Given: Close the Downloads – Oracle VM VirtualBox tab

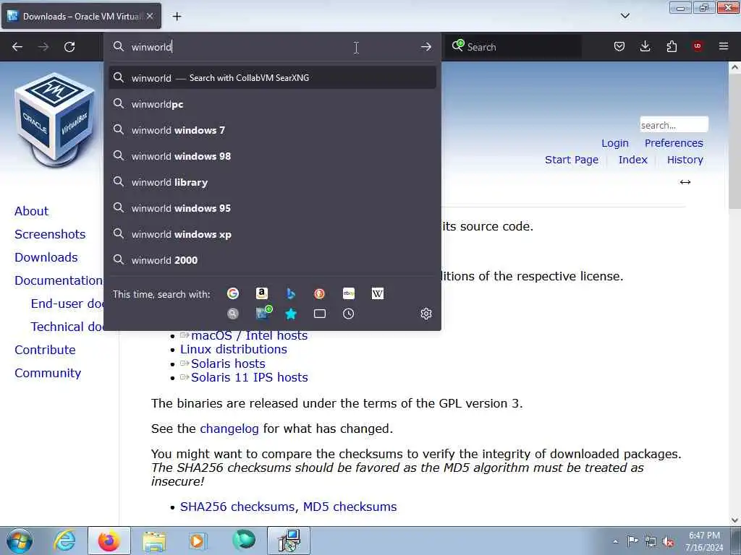Looking at the screenshot, I should (150, 16).
